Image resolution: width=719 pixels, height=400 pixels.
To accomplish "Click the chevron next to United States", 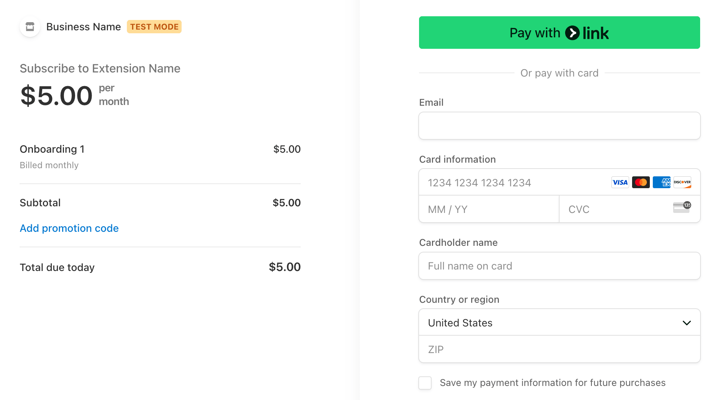I will pos(687,322).
